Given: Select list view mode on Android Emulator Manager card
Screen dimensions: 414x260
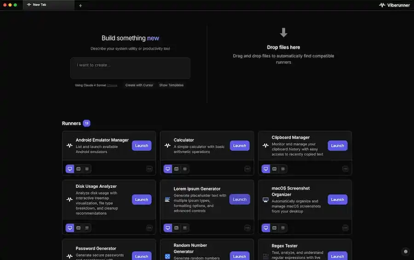Looking at the screenshot, I should click(x=87, y=169).
